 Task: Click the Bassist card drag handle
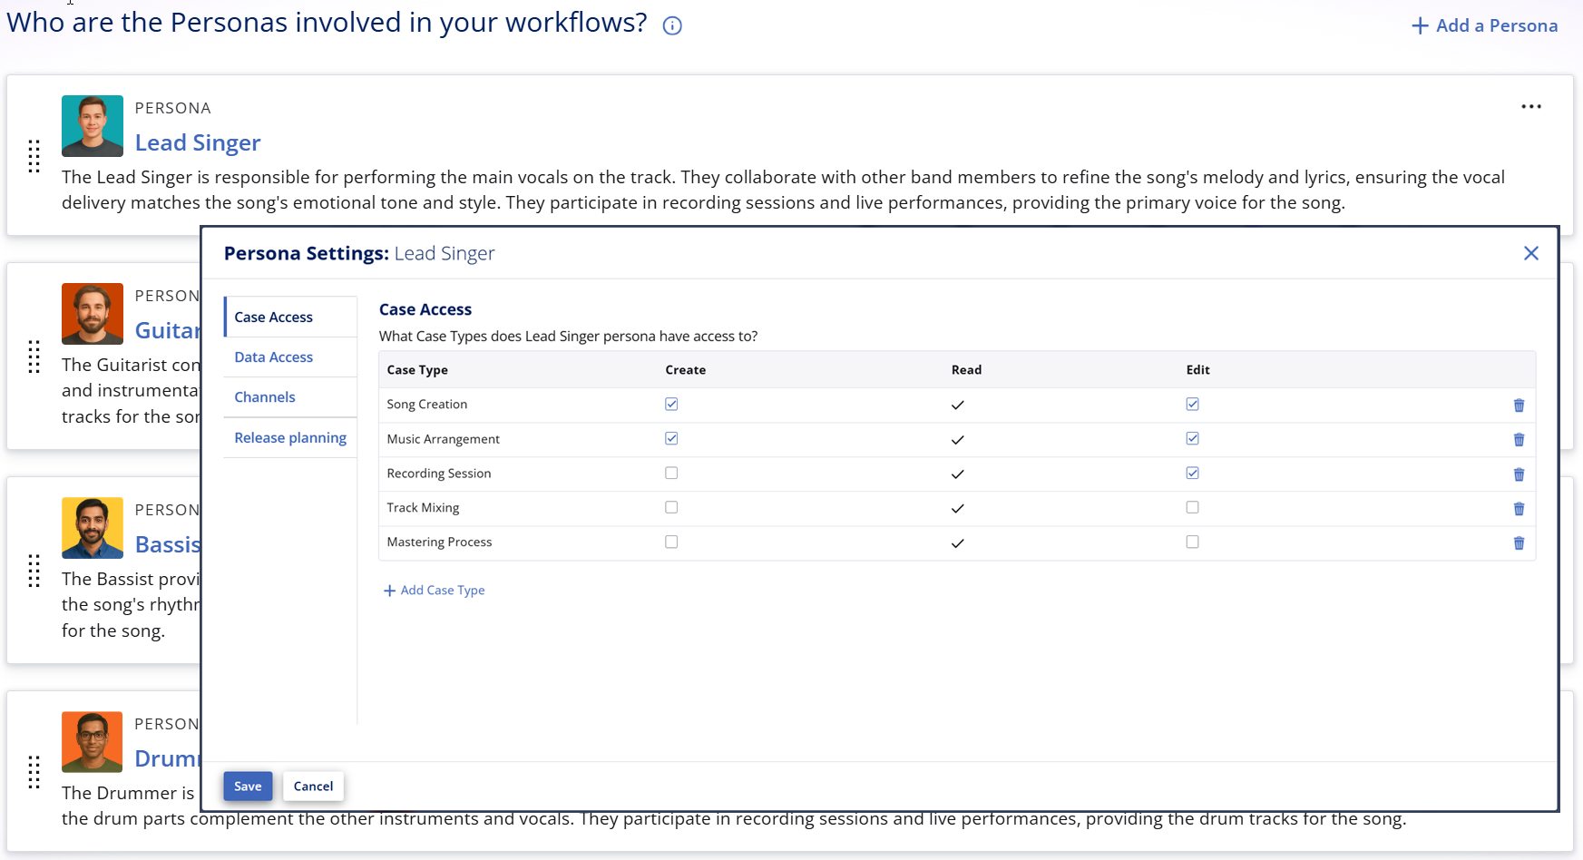(34, 571)
